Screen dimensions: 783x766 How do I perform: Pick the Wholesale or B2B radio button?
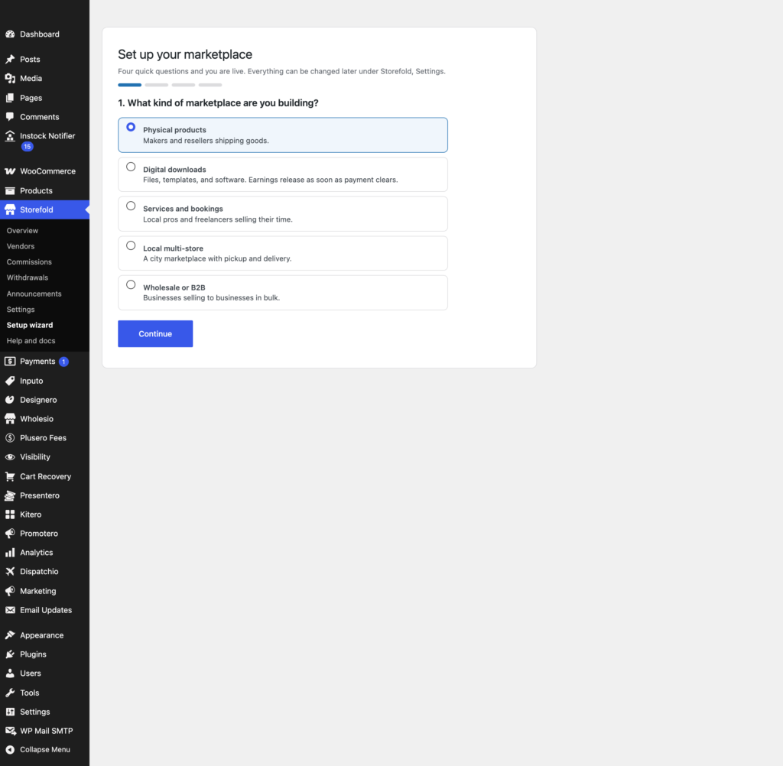131,284
